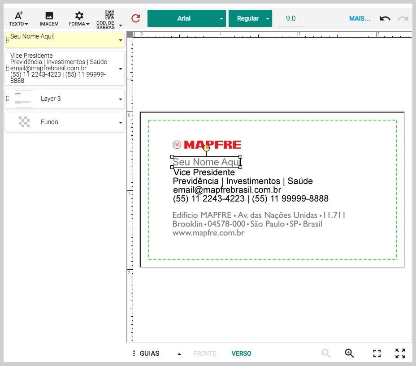Expand the Fundo layer options arrow
Screen dimensions: 416x366
(x=121, y=123)
